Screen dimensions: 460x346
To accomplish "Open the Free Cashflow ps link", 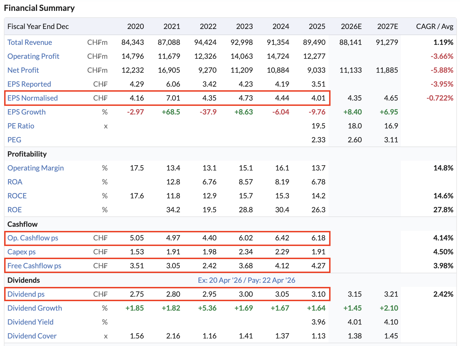I will pyautogui.click(x=34, y=266).
